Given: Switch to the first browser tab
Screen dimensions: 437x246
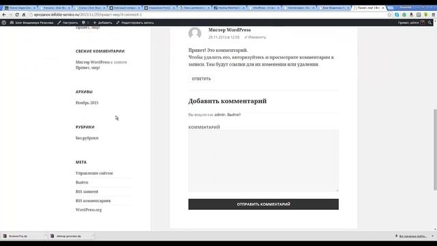Looking at the screenshot, I should pyautogui.click(x=20, y=8).
